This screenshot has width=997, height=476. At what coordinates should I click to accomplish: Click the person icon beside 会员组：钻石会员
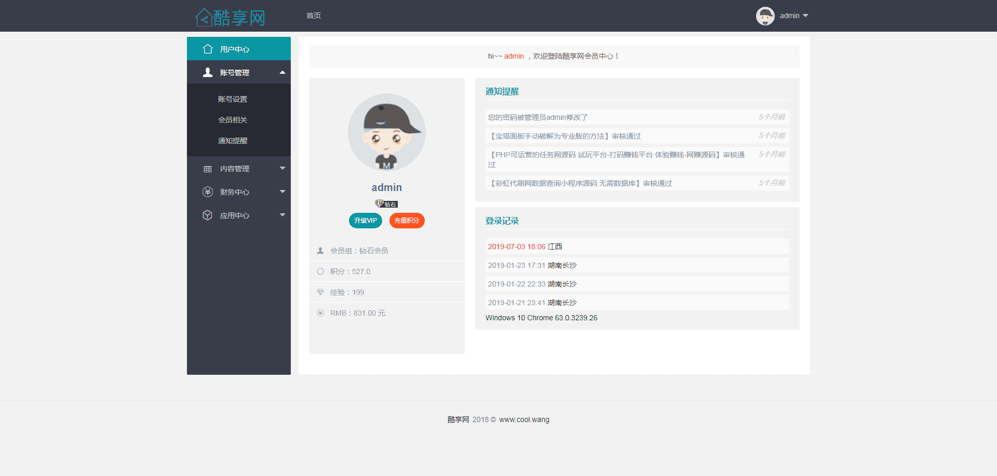pyautogui.click(x=320, y=250)
